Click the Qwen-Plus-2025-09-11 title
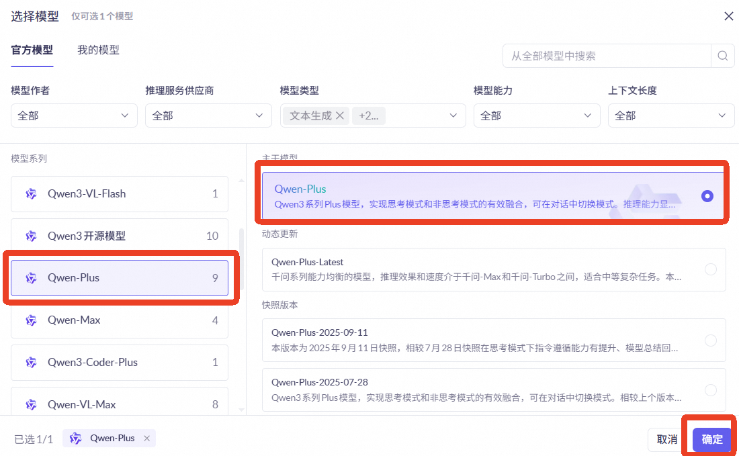 click(320, 332)
